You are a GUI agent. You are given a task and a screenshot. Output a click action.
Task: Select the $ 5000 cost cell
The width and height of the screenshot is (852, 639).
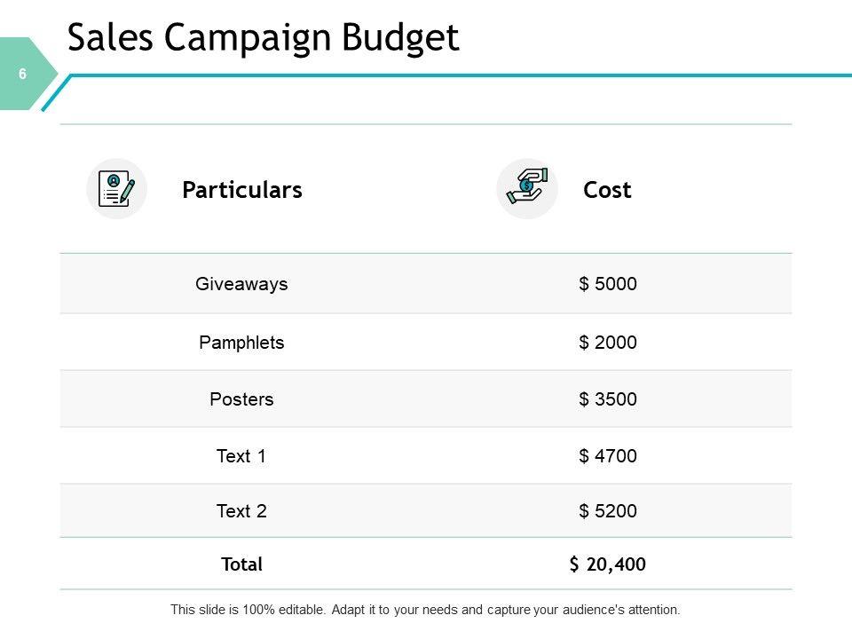(608, 285)
